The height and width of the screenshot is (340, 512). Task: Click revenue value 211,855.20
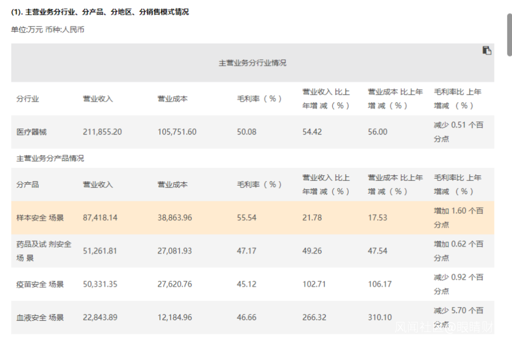(102, 132)
